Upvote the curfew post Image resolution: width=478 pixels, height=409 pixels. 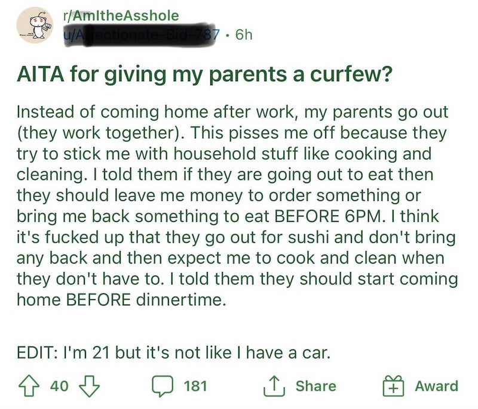pos(29,386)
